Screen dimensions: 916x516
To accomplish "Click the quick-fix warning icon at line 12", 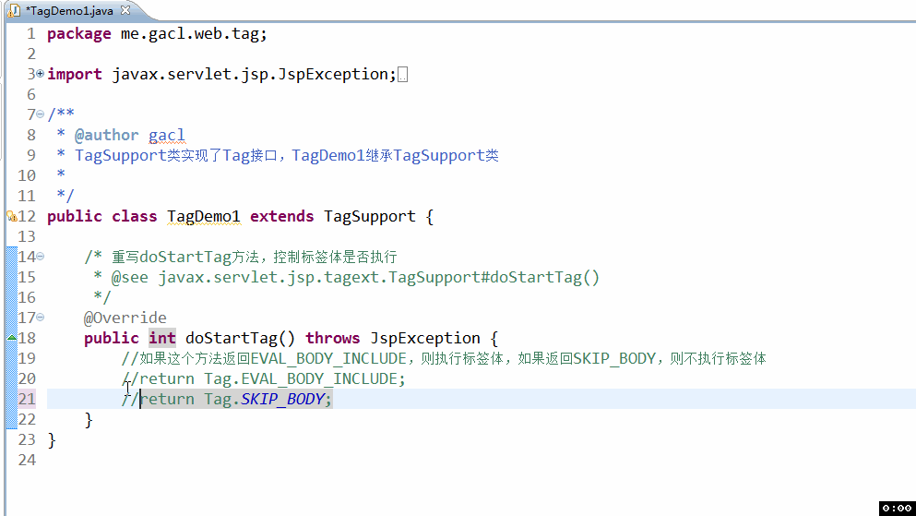I will click(12, 216).
